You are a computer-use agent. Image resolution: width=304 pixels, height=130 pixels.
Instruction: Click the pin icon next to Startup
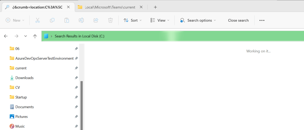click(76, 97)
